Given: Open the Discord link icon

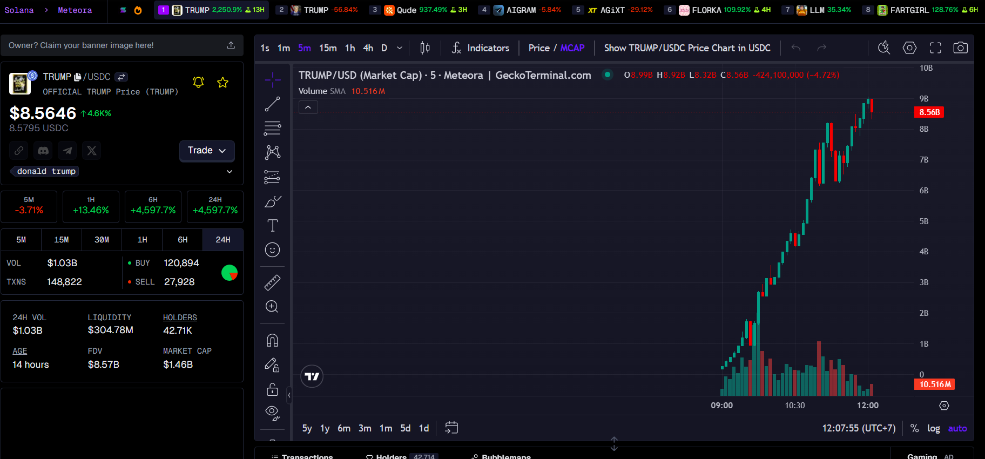Looking at the screenshot, I should pos(43,151).
